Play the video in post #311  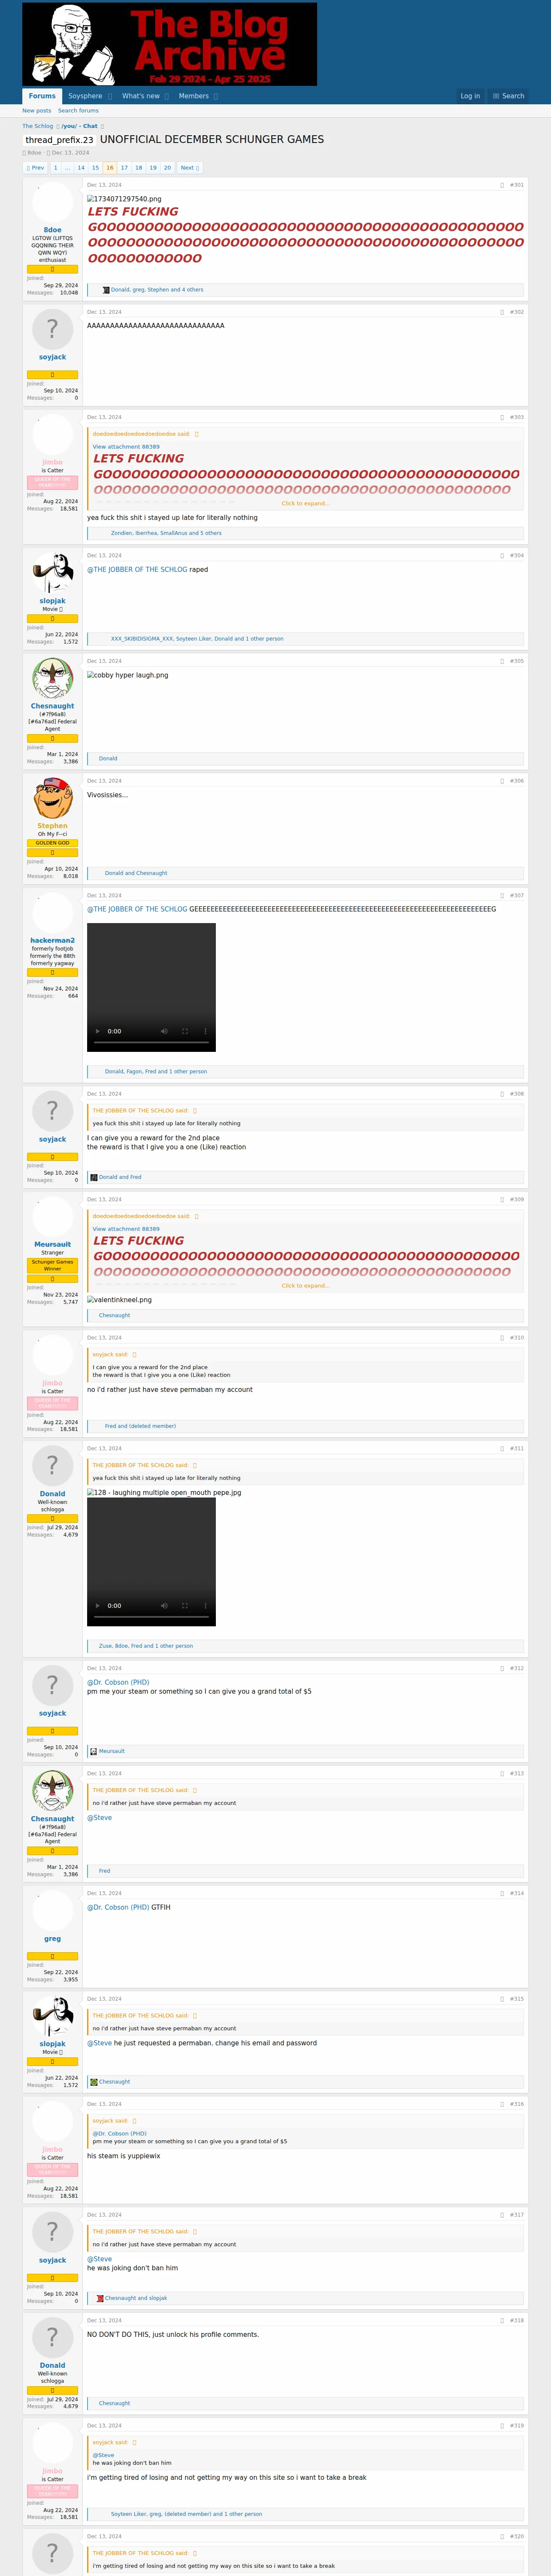pyautogui.click(x=97, y=1606)
